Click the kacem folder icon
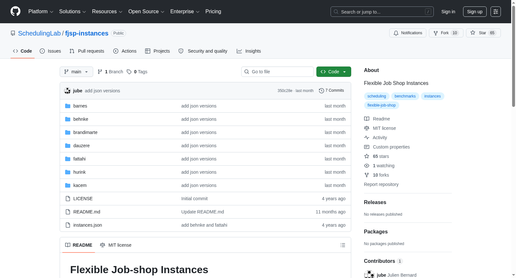This screenshot has width=516, height=278. [68, 185]
